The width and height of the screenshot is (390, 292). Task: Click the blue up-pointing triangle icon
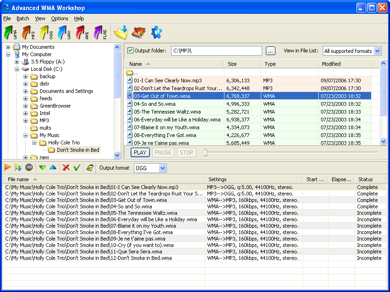point(53,167)
